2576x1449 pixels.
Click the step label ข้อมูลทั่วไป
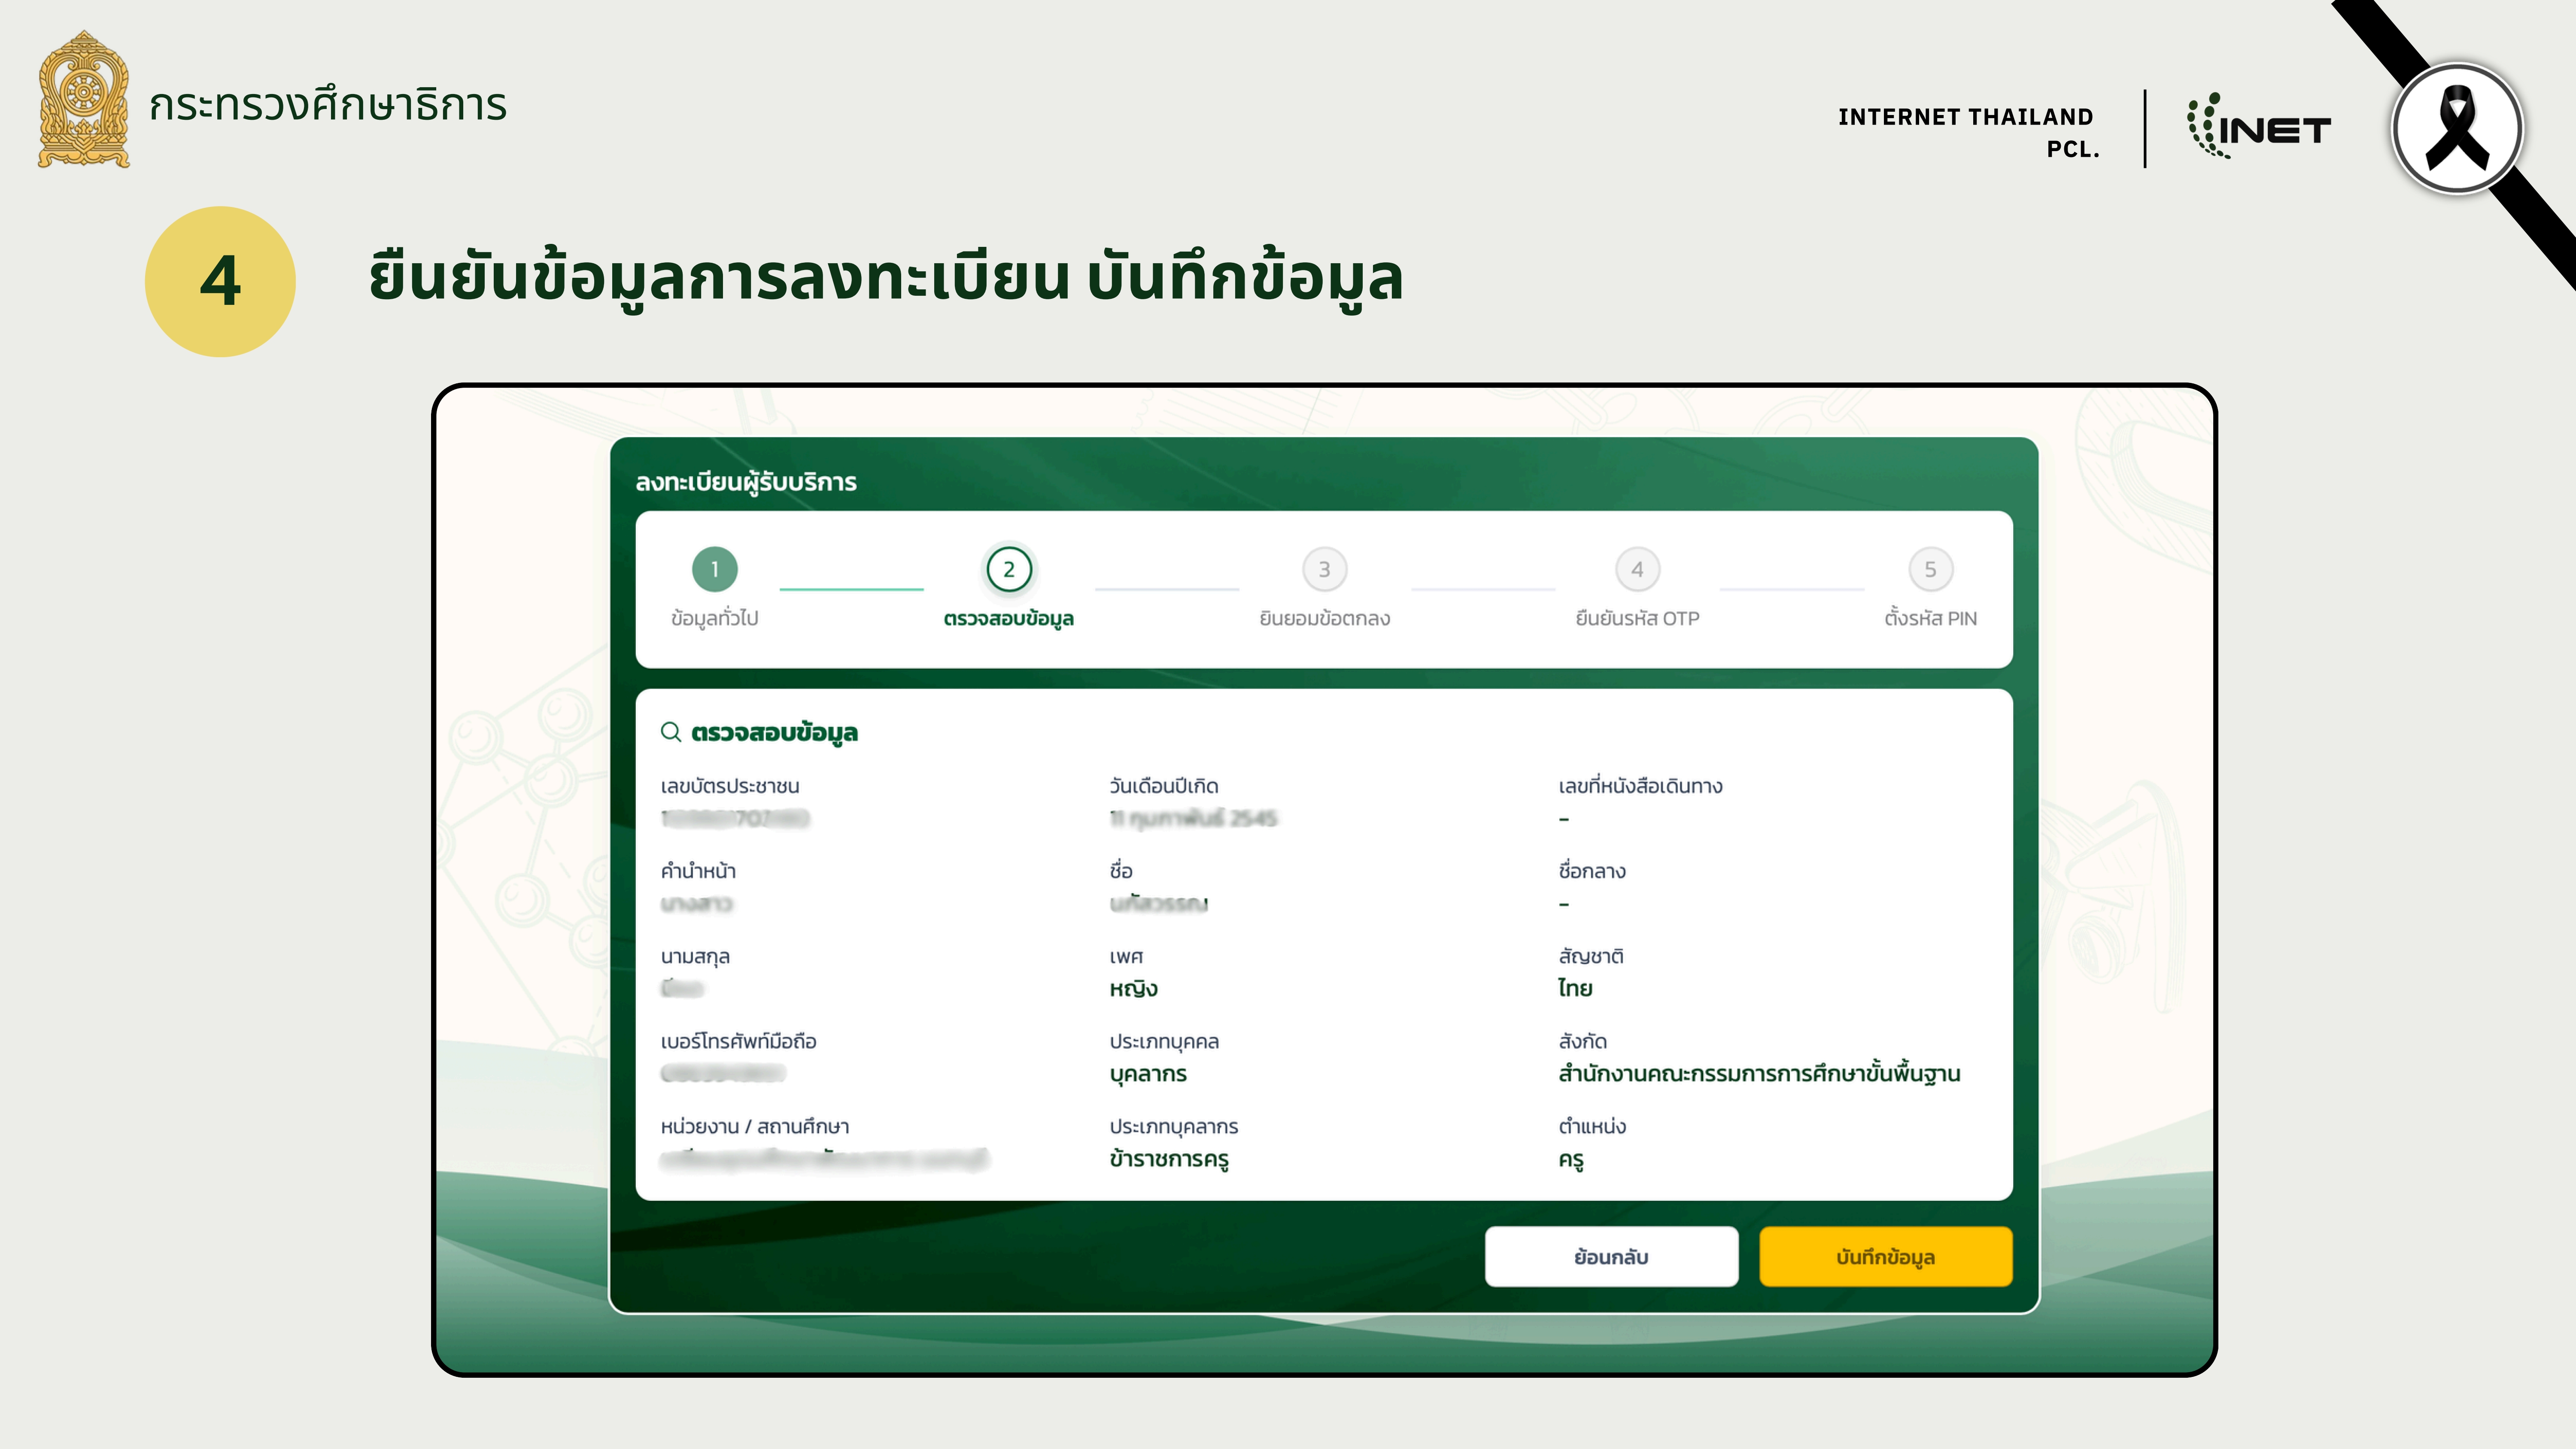coord(714,618)
